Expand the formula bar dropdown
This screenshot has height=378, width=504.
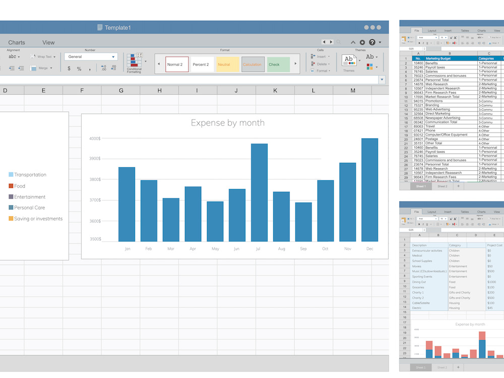click(x=382, y=80)
